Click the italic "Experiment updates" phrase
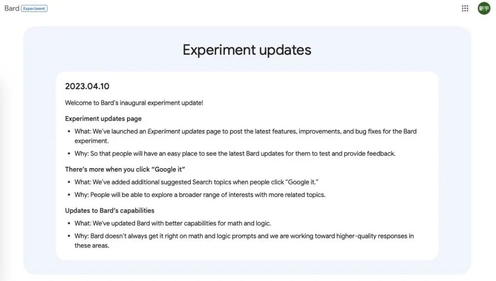The height and width of the screenshot is (281, 496). click(176, 131)
